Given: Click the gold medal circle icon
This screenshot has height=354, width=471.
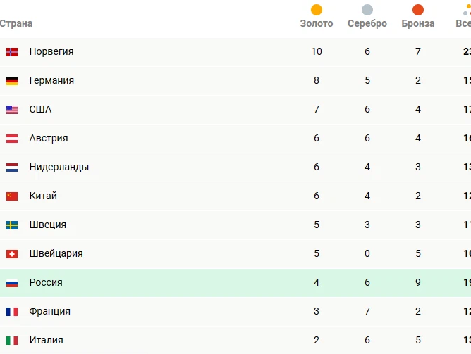Looking at the screenshot, I should 317,10.
